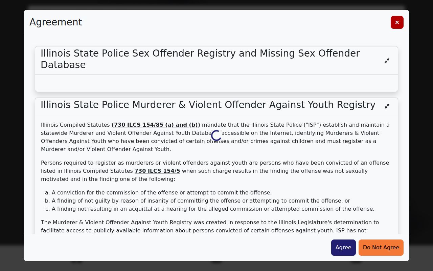This screenshot has width=433, height=271.
Task: Open the 730 ILCS 154/85 (a) and (b) link
Action: pyautogui.click(x=156, y=125)
